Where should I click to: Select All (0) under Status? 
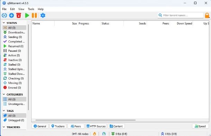point(15,28)
